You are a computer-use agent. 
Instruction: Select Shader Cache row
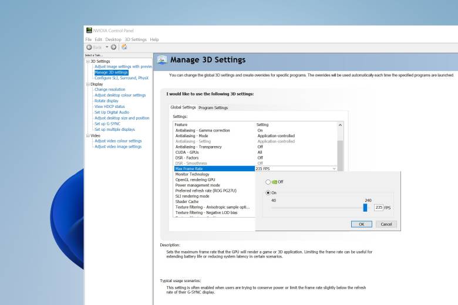[x=214, y=202]
